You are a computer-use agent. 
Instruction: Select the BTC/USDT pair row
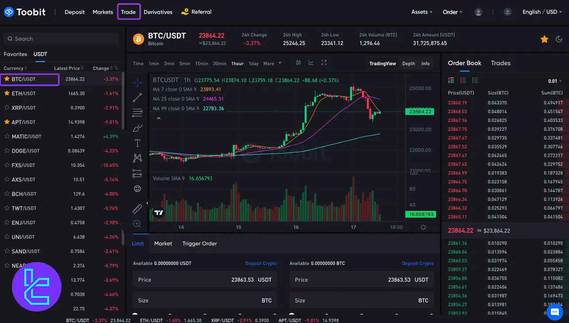tap(62, 79)
